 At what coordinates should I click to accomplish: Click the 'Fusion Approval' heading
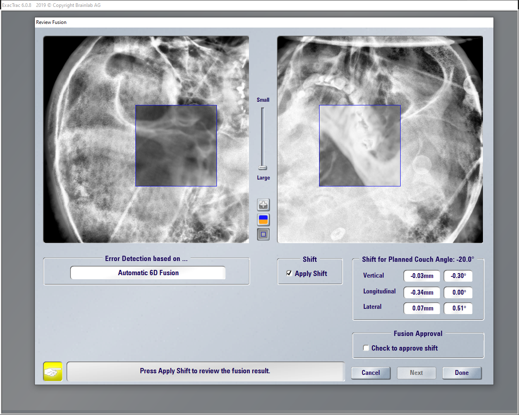click(418, 334)
